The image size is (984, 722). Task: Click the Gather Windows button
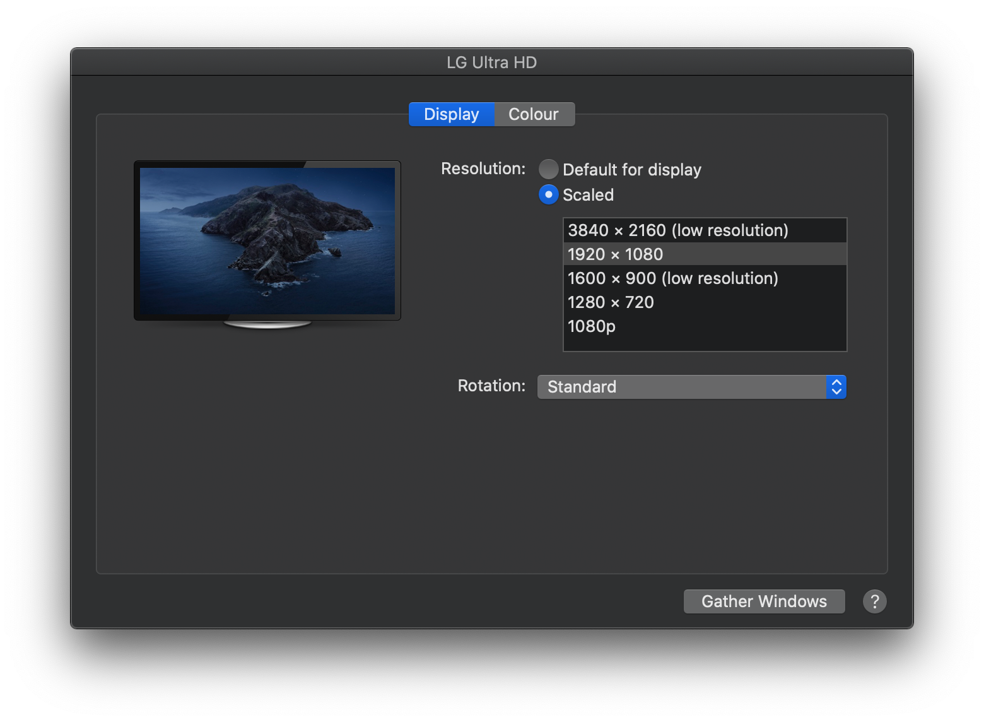tap(764, 601)
